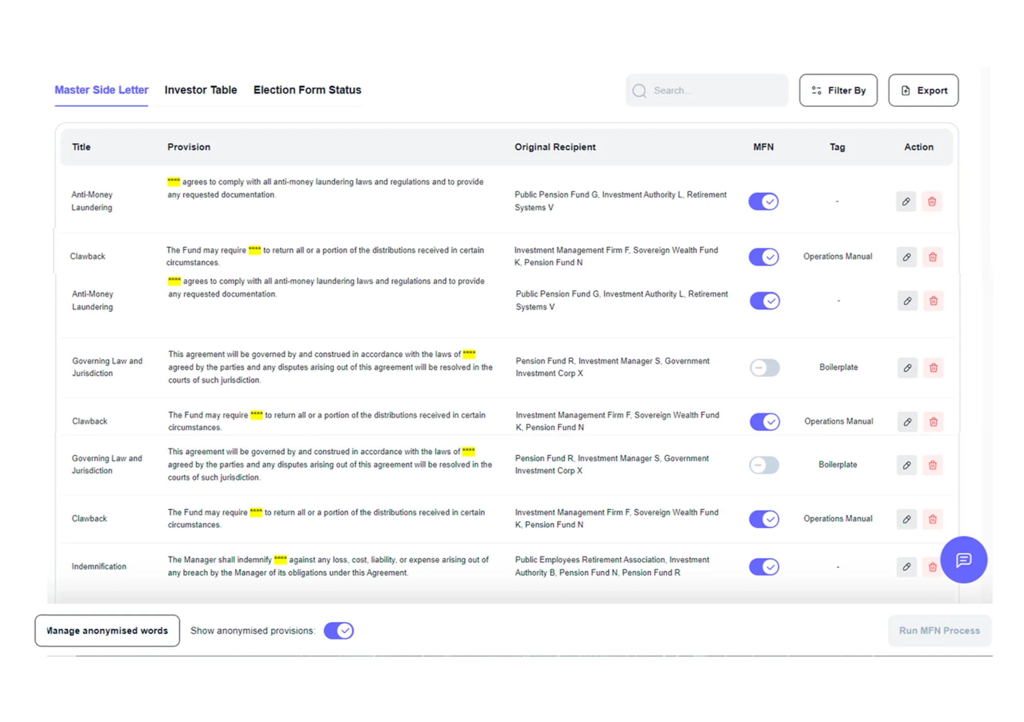Click the edit pencil on the first Clawback row

tap(907, 257)
